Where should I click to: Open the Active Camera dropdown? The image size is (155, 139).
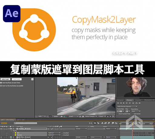click(x=91, y=117)
